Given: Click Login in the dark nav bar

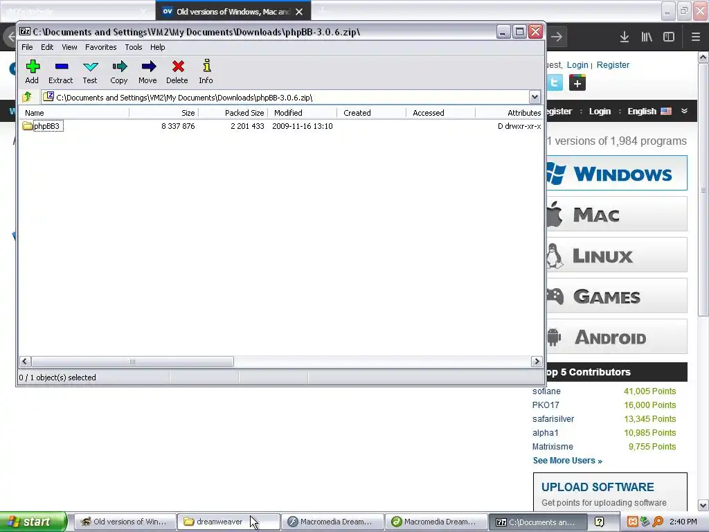Looking at the screenshot, I should [600, 112].
